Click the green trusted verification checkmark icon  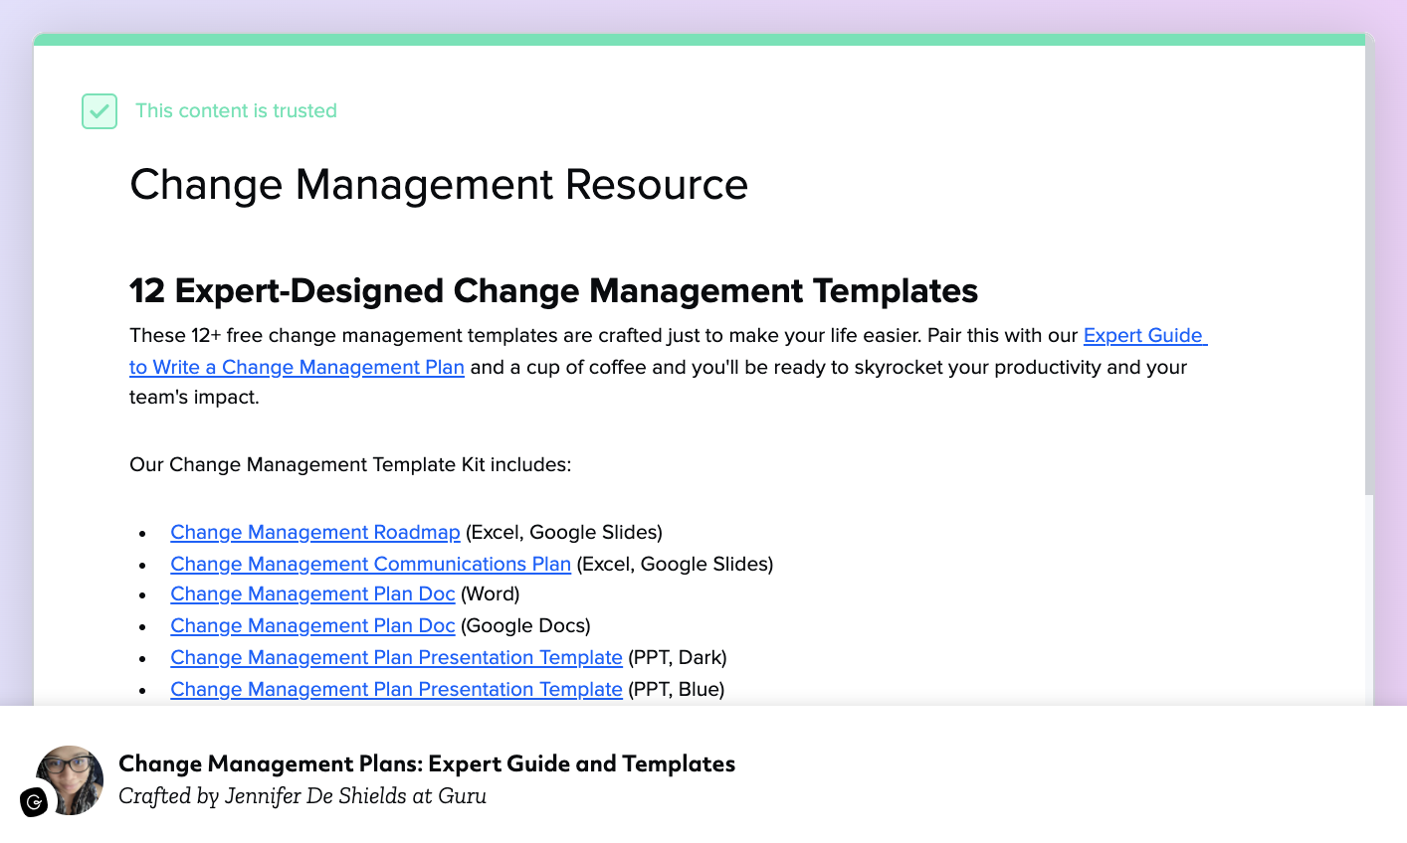pyautogui.click(x=99, y=110)
